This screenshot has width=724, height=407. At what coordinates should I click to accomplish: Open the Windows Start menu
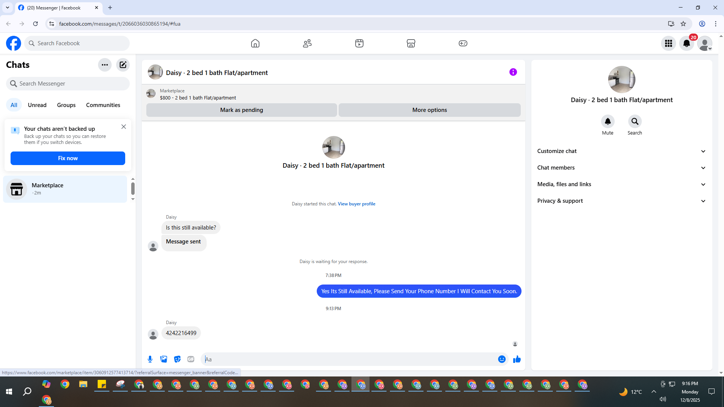pos(9,392)
